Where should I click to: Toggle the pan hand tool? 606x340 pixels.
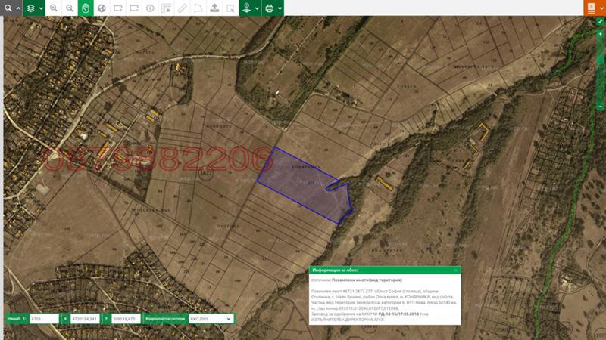[x=86, y=8]
